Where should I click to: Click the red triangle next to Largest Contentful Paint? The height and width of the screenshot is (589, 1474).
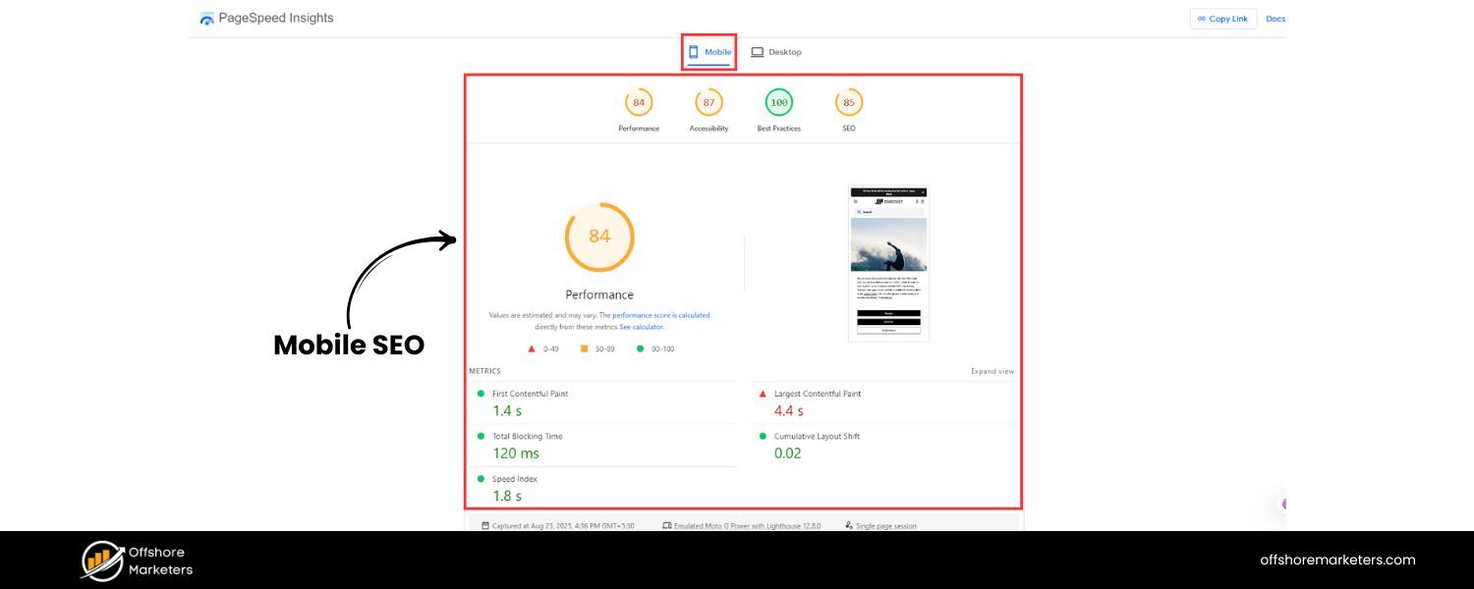click(762, 394)
